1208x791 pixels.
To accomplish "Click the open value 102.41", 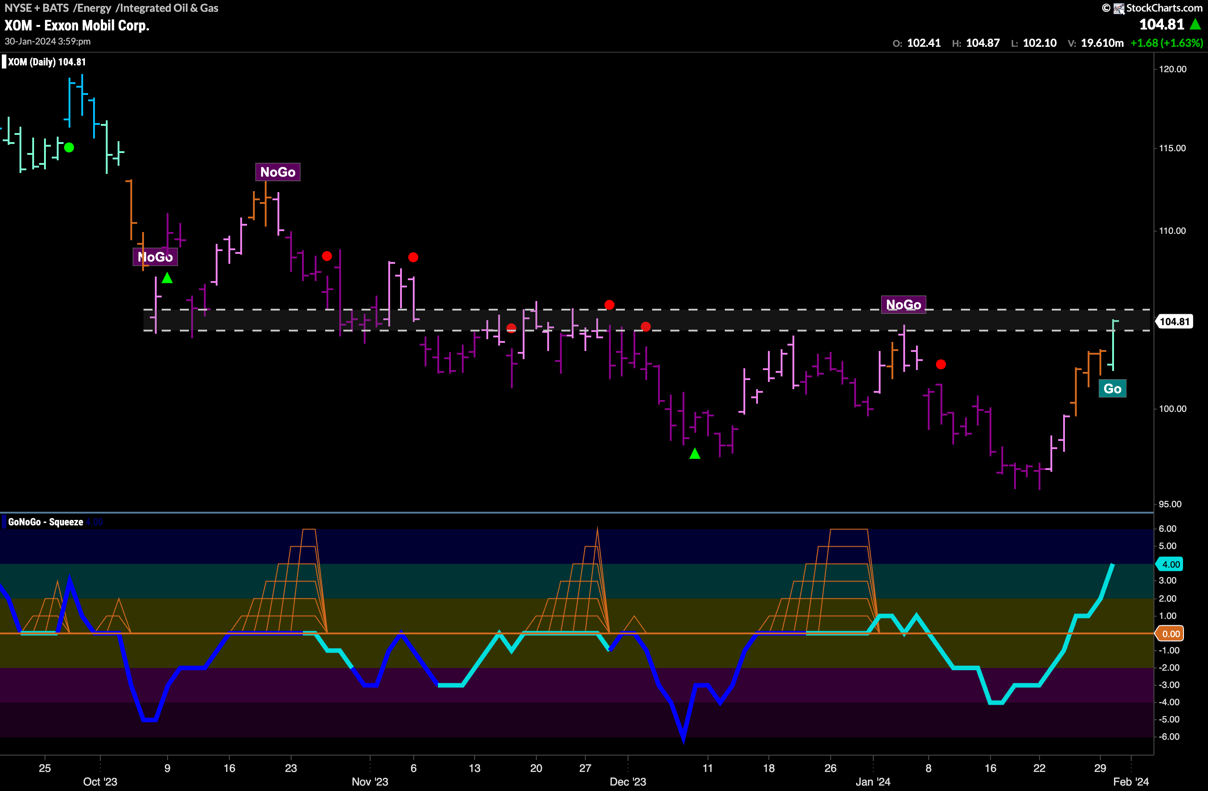I will [x=924, y=43].
